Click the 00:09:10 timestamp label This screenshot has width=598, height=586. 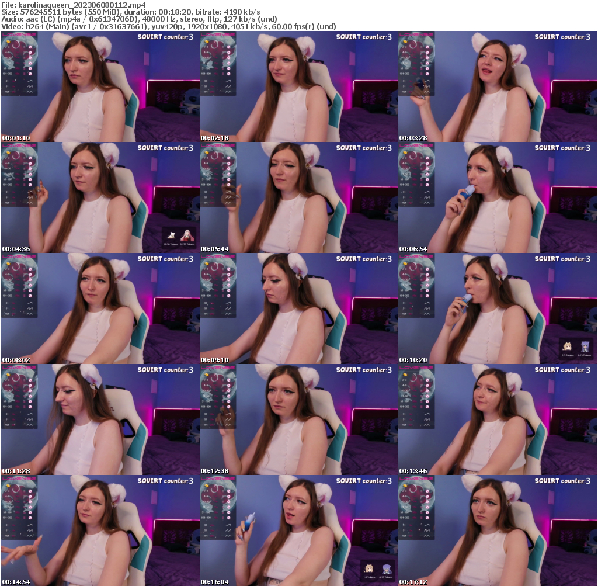214,360
